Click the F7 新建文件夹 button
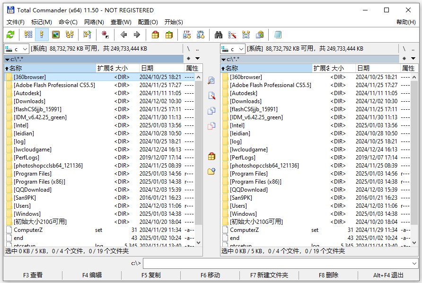Viewport: 422px width, 283px height. [x=269, y=275]
